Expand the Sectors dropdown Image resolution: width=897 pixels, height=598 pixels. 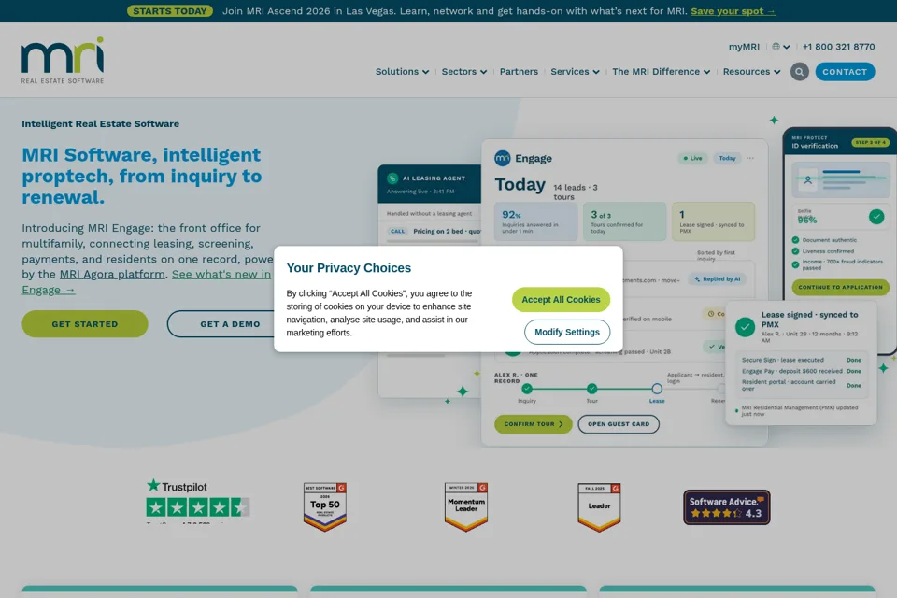[x=464, y=72]
